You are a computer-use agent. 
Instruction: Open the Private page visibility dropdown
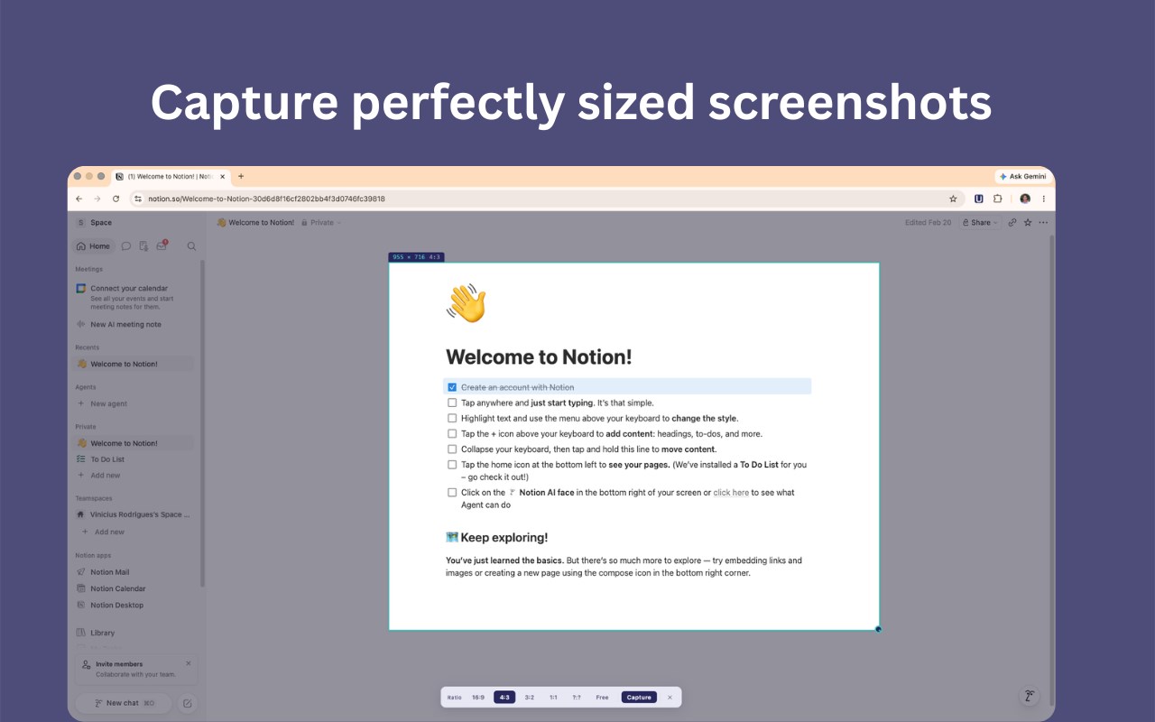click(321, 222)
